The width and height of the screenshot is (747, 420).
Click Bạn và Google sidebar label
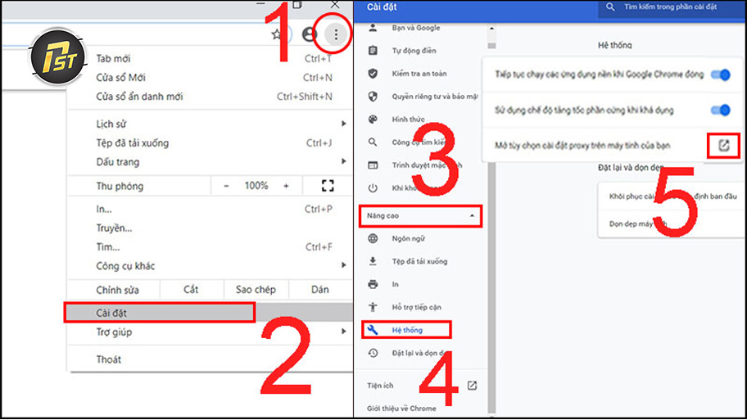(416, 28)
